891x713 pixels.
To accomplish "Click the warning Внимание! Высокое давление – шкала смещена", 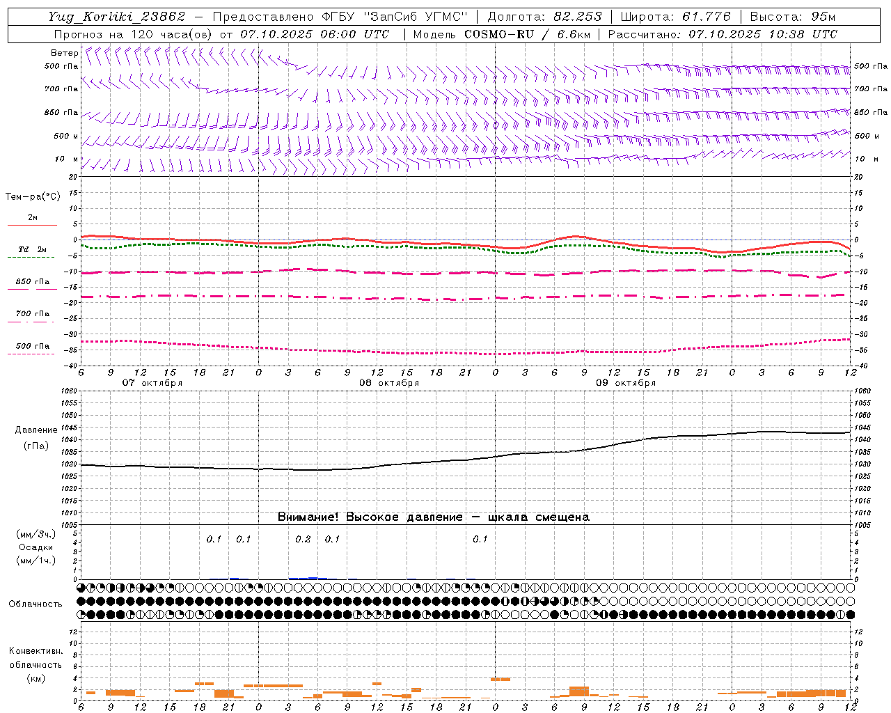I will (433, 517).
